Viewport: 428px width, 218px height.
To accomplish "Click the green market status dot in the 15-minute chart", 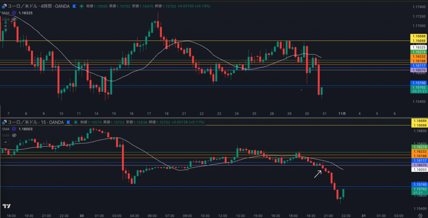I will 75,122.
